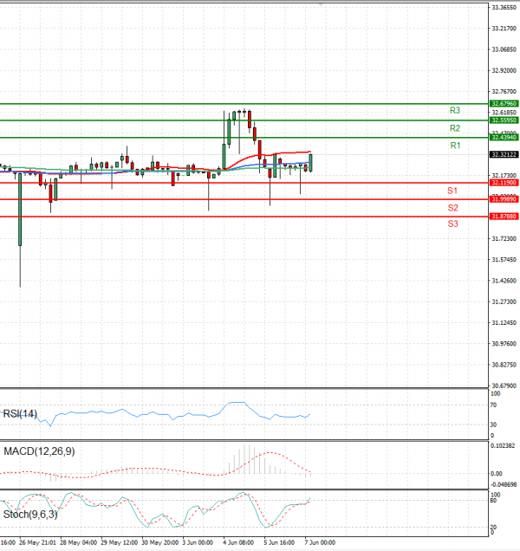Click the 33.36550 price scale value
This screenshot has width=520, height=551.
(x=504, y=8)
